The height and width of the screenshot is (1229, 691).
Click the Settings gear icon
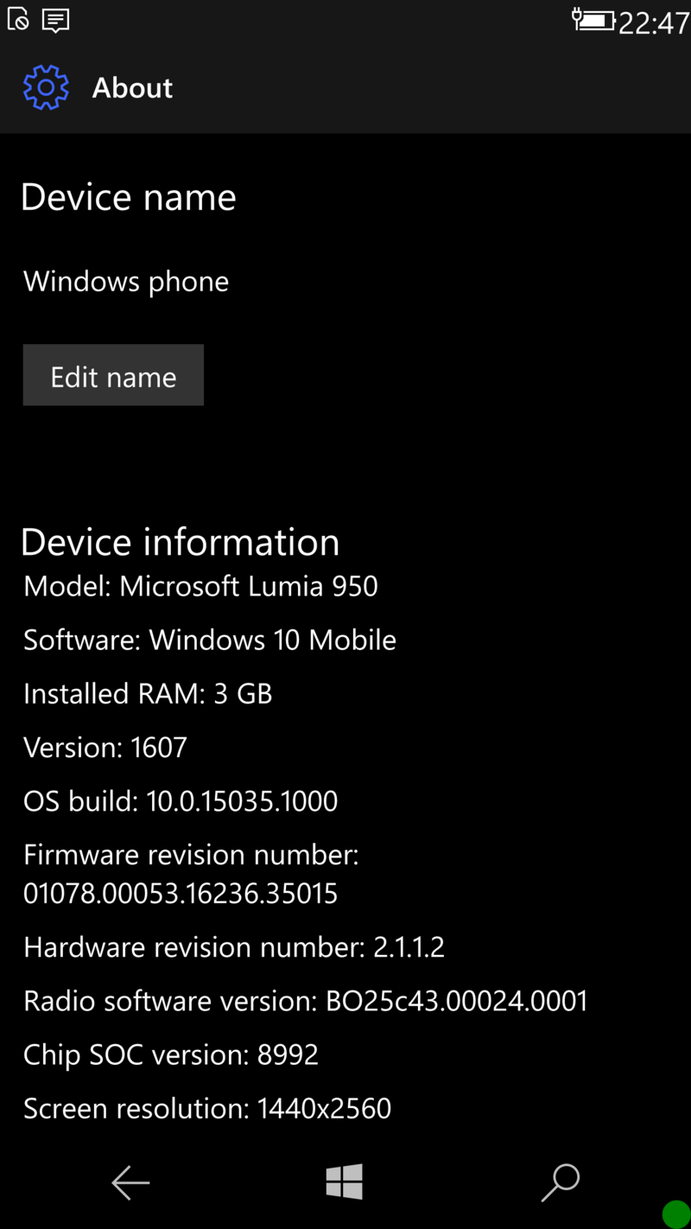tap(46, 87)
